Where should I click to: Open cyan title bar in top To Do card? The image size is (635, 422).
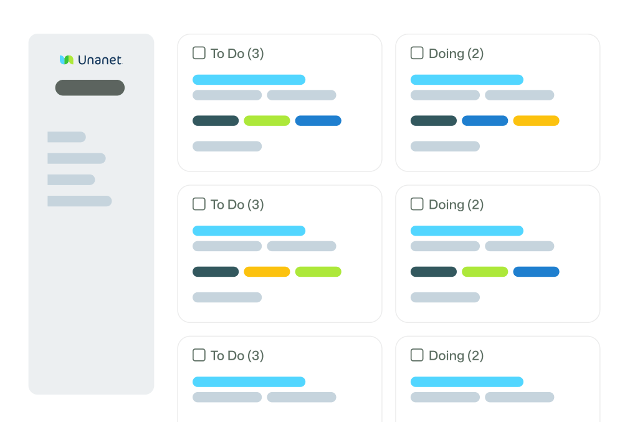249,80
